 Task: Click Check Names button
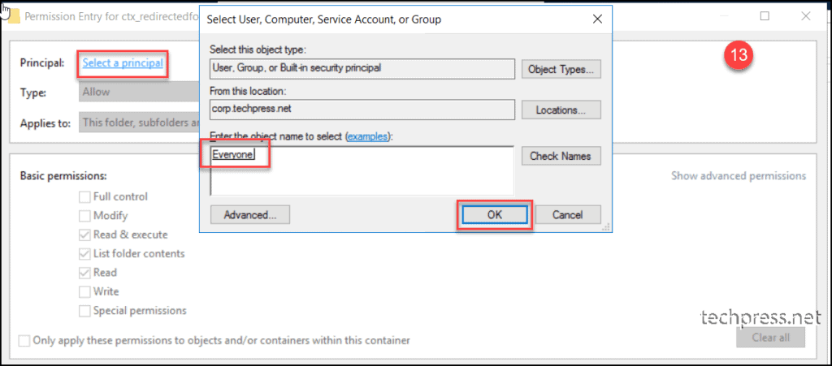tap(561, 157)
